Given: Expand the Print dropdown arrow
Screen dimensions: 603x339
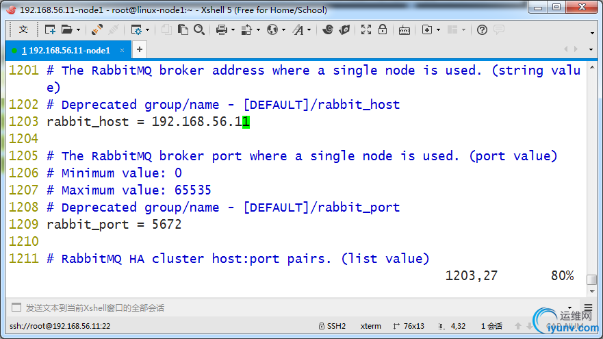Looking at the screenshot, I should click(233, 29).
